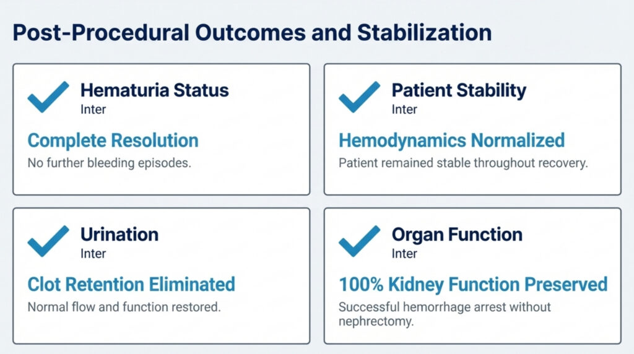Viewport: 634px width, 354px height.
Task: Click the Patient Stability heading
Action: 459,90
